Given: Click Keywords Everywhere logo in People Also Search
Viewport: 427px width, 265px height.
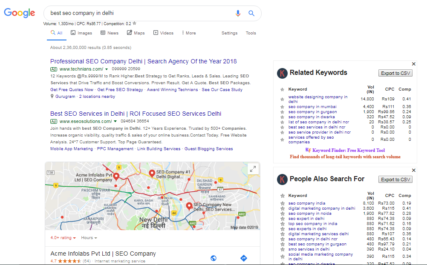Looking at the screenshot, I should coord(282,180).
